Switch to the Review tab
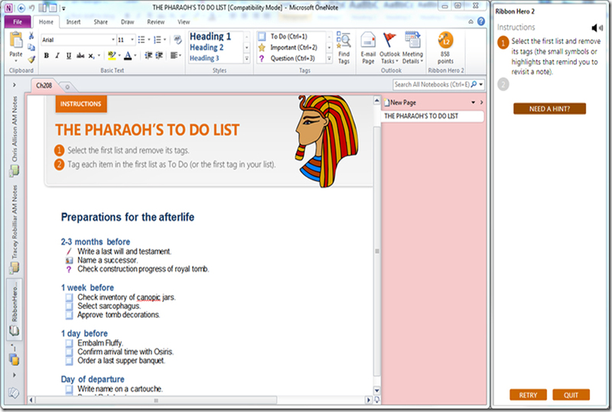The height and width of the screenshot is (412, 612). [x=156, y=22]
